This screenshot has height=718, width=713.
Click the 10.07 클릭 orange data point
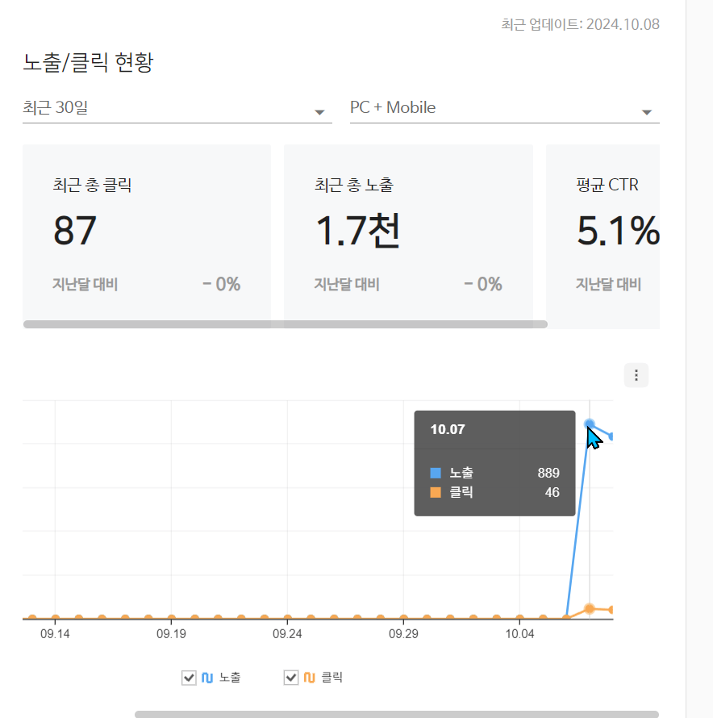coord(590,608)
